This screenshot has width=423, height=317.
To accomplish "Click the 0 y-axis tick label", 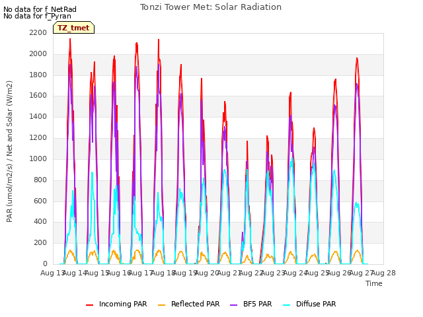I will [x=45, y=264].
